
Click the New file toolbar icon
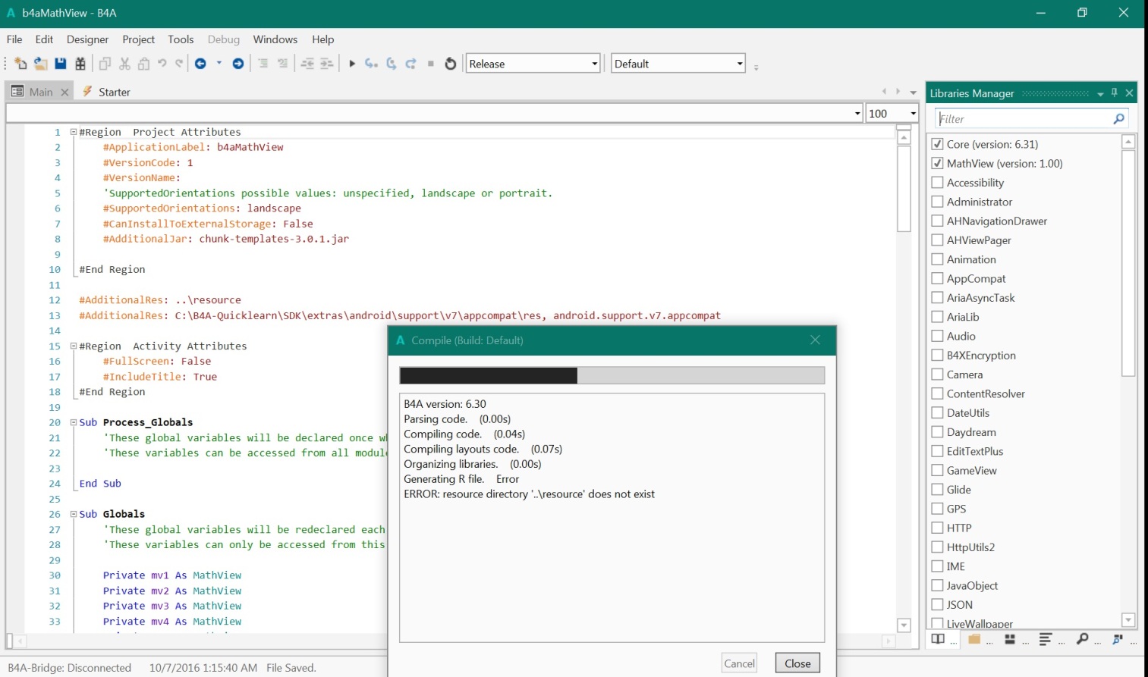20,64
